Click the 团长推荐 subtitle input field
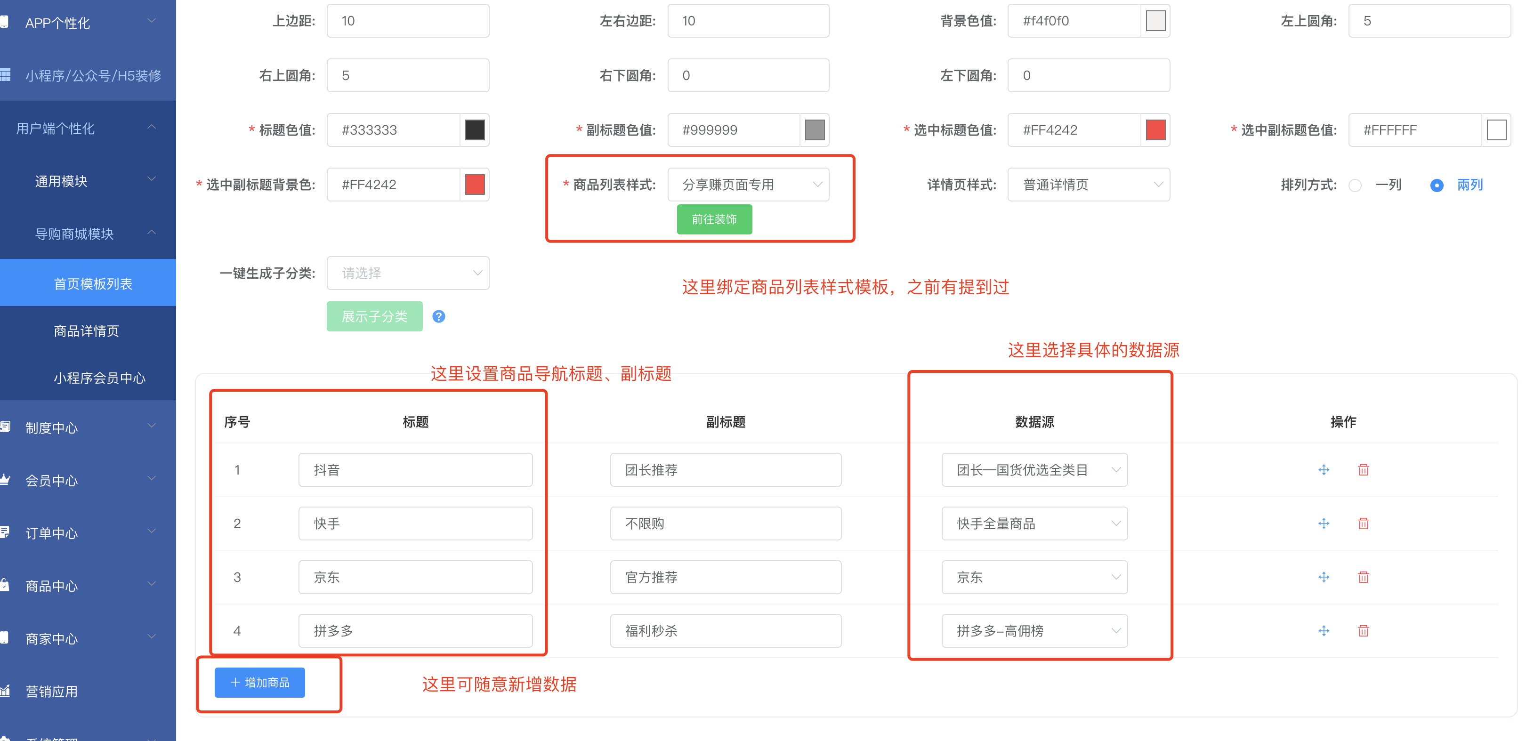1534x741 pixels. (725, 469)
